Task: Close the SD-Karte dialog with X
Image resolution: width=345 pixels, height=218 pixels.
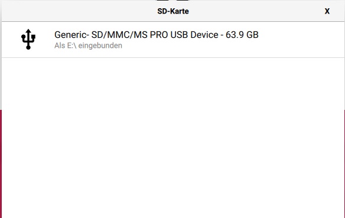Action: (327, 11)
